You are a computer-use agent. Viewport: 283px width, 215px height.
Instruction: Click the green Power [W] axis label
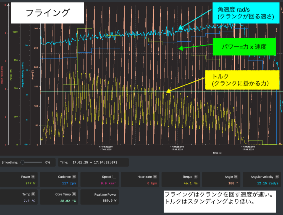[x=11, y=75]
